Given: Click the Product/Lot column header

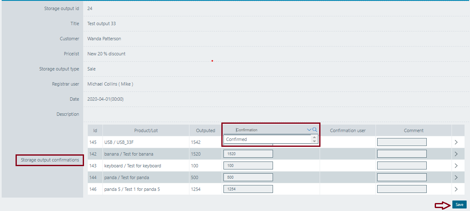Looking at the screenshot, I should tap(146, 130).
